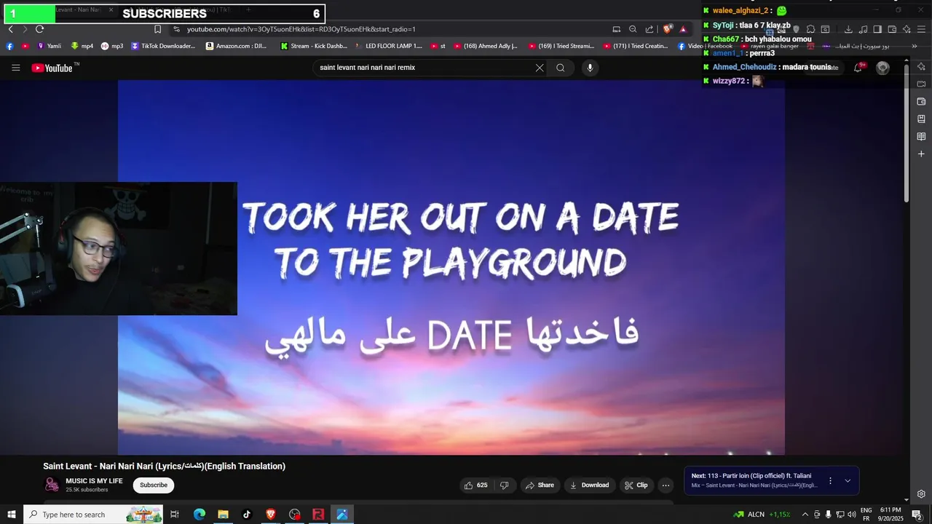Share the Nari Nari Nari video
The width and height of the screenshot is (932, 524).
(540, 485)
